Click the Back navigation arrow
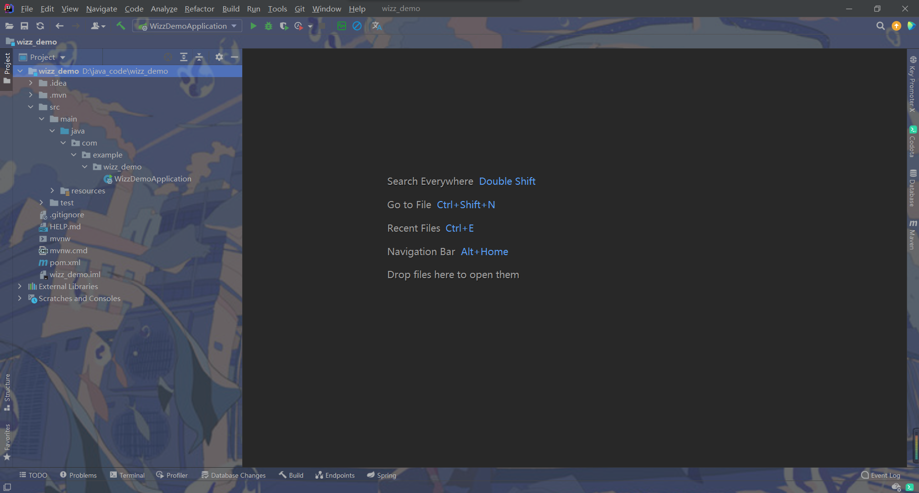919x493 pixels. 59,26
